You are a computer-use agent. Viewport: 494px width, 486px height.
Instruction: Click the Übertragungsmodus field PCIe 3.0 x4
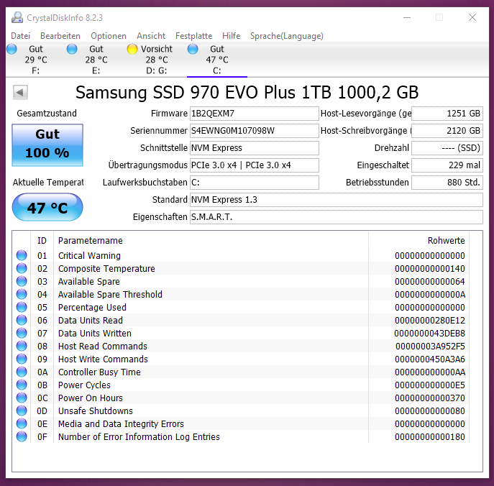pos(255,165)
